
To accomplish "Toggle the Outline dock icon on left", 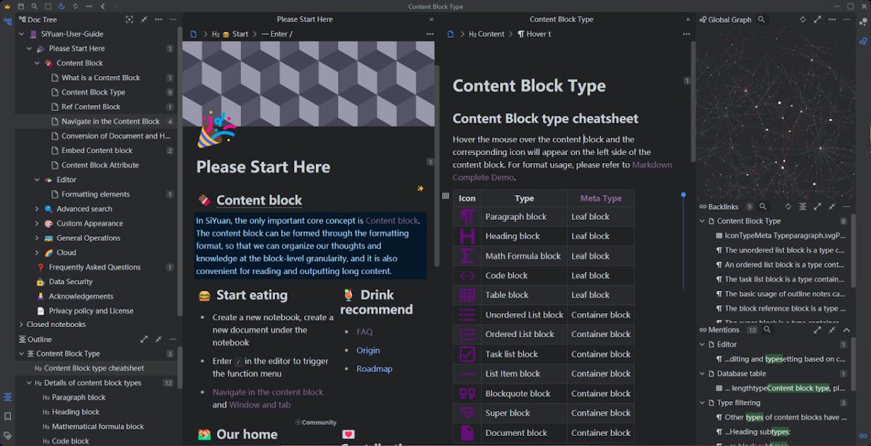I will coord(7,397).
